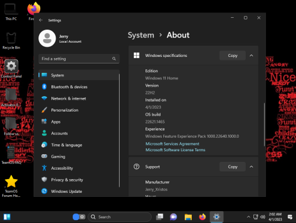Viewport: 296px width, 223px height.
Task: Click the Settings gear on the taskbar
Action: click(x=217, y=217)
